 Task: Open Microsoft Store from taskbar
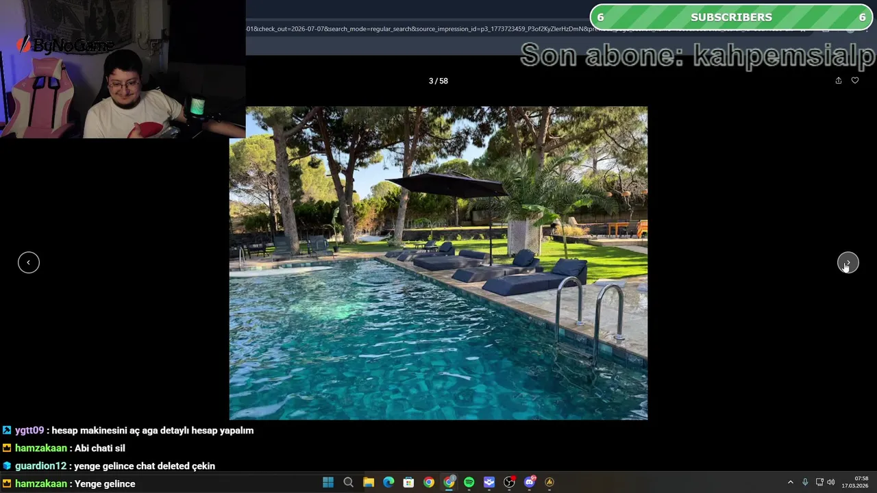(408, 482)
